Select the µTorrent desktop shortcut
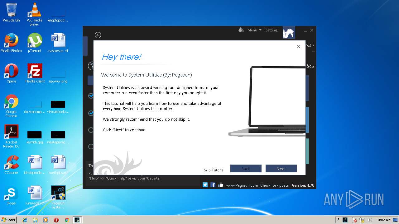The image size is (399, 224). point(34,43)
